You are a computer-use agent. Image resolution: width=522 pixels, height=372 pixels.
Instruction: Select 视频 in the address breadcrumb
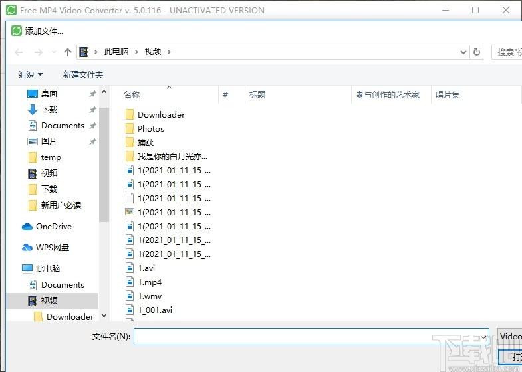point(153,52)
